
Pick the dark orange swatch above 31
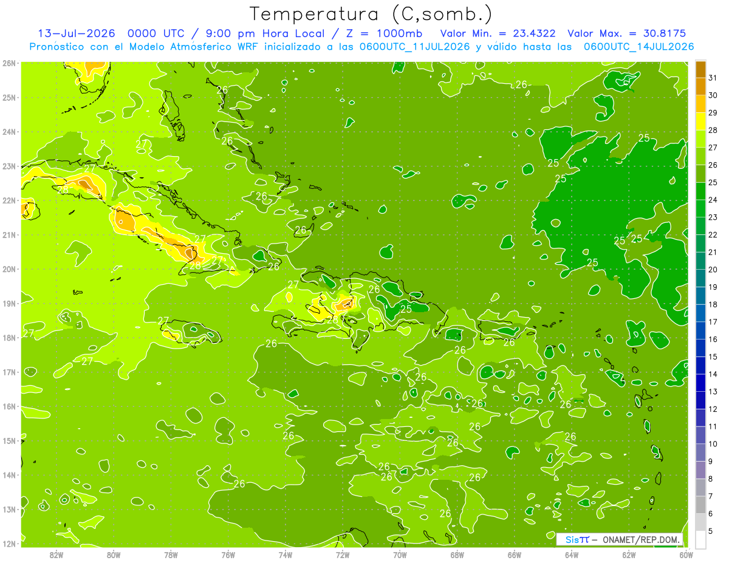pyautogui.click(x=700, y=69)
